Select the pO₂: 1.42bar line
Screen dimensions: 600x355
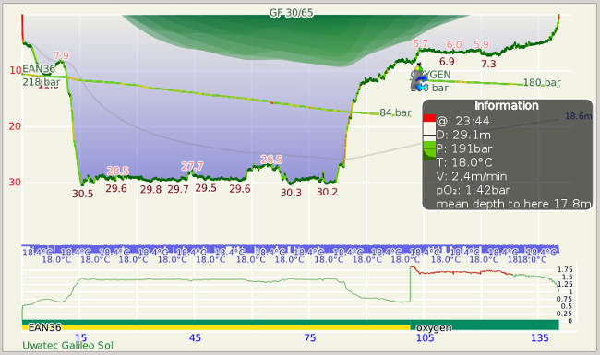pos(474,190)
